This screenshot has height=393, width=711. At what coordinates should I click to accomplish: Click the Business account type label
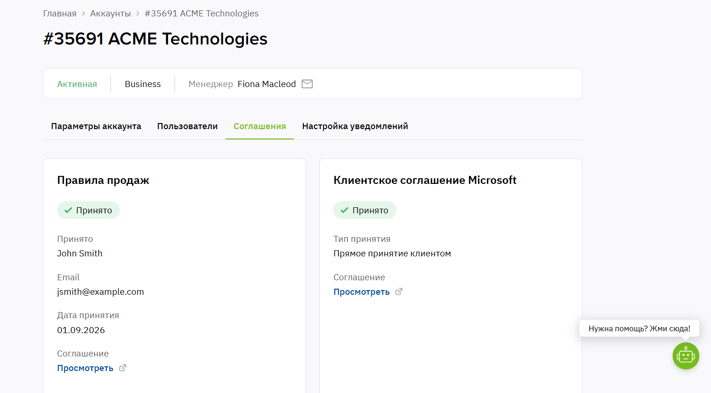[x=143, y=84]
